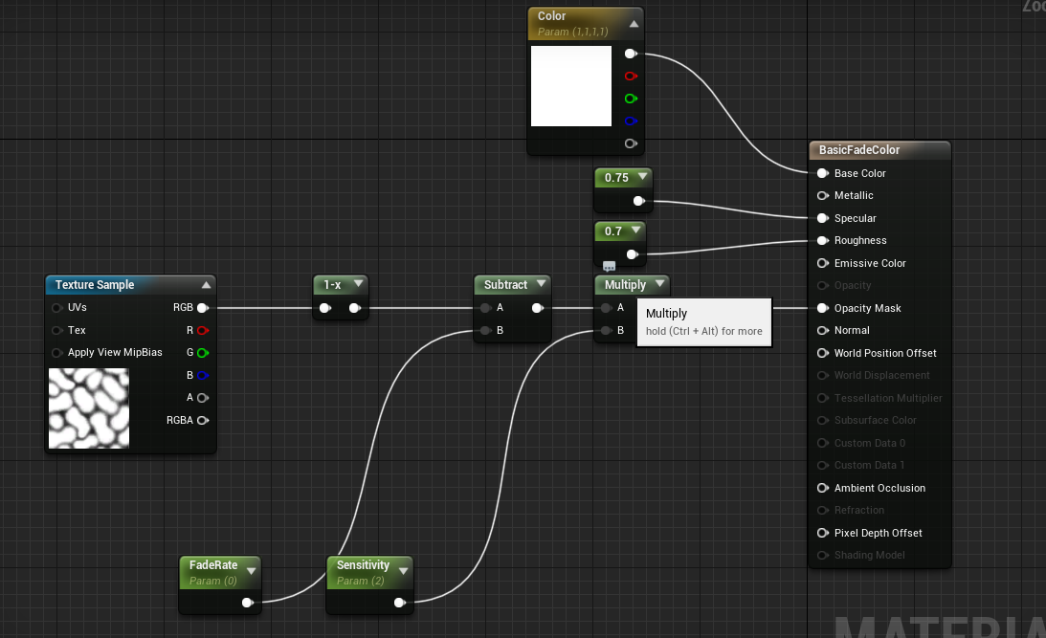Click the Color node's white preview swatch
The image size is (1046, 638).
[x=571, y=86]
